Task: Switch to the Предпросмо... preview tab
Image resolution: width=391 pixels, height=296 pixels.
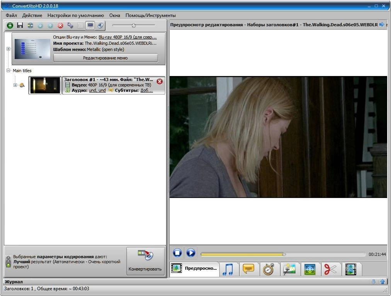Action: 194,268
